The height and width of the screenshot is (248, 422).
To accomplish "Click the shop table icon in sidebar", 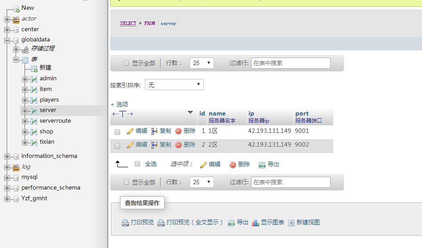I will pos(33,132).
